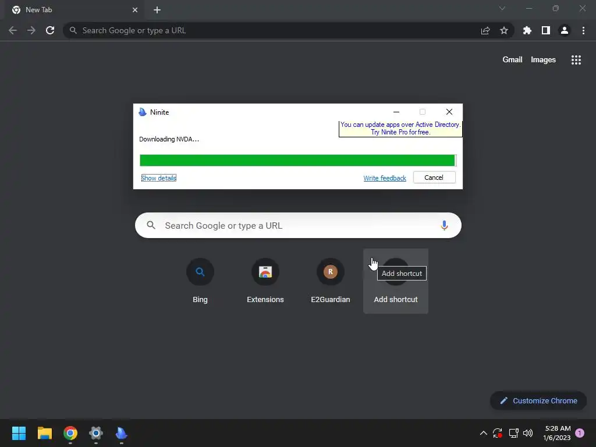Switch to Chrome in the taskbar
596x447 pixels.
[x=70, y=433]
